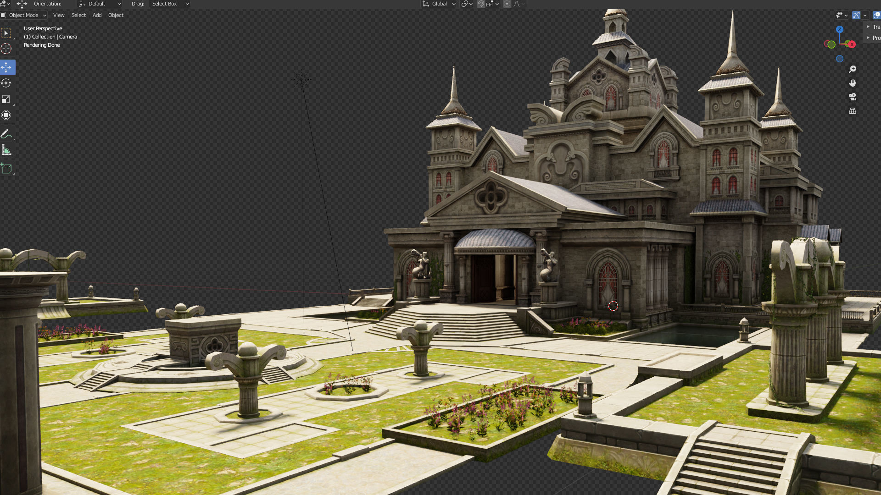Open the View menu
This screenshot has height=495, width=881.
59,15
